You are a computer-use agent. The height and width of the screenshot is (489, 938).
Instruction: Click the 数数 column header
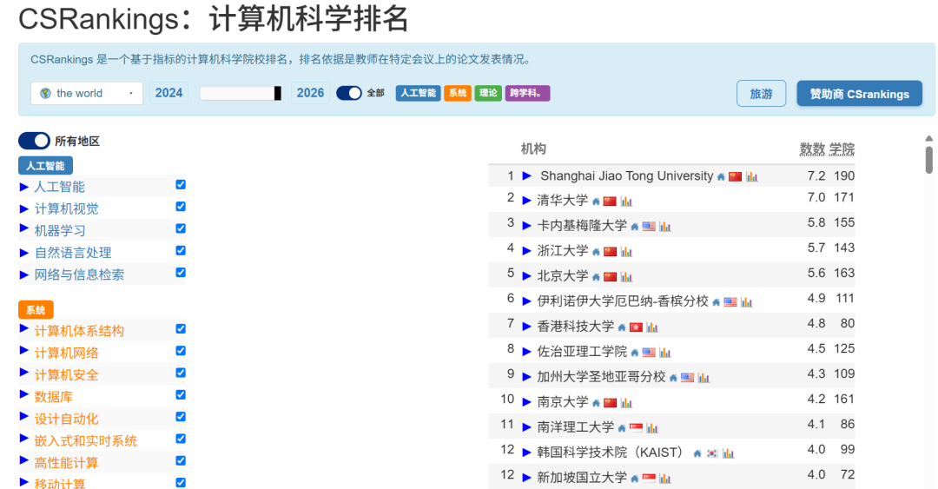click(x=812, y=149)
